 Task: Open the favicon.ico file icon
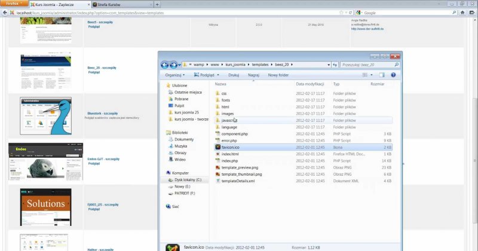pyautogui.click(x=217, y=147)
